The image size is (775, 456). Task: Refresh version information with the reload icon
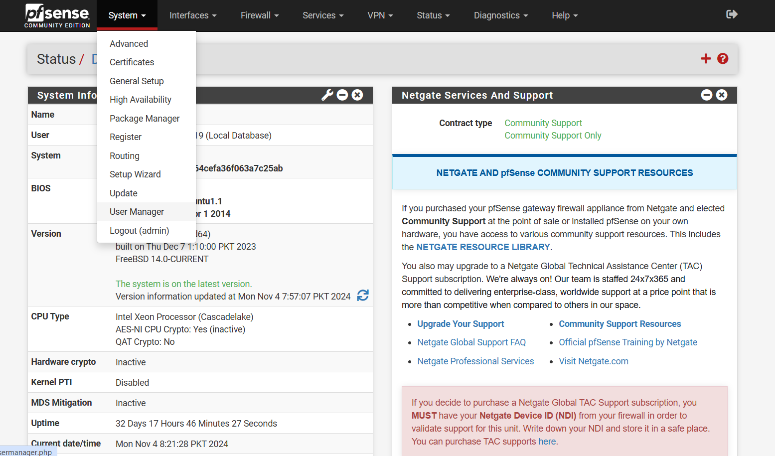[x=363, y=296]
